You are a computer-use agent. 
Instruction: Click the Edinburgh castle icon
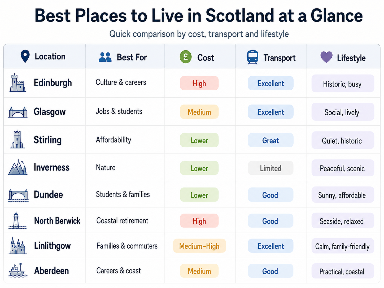tap(18, 83)
